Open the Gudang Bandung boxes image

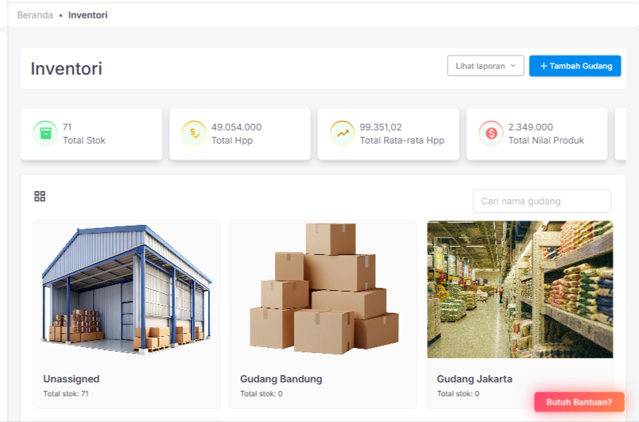pyautogui.click(x=323, y=290)
